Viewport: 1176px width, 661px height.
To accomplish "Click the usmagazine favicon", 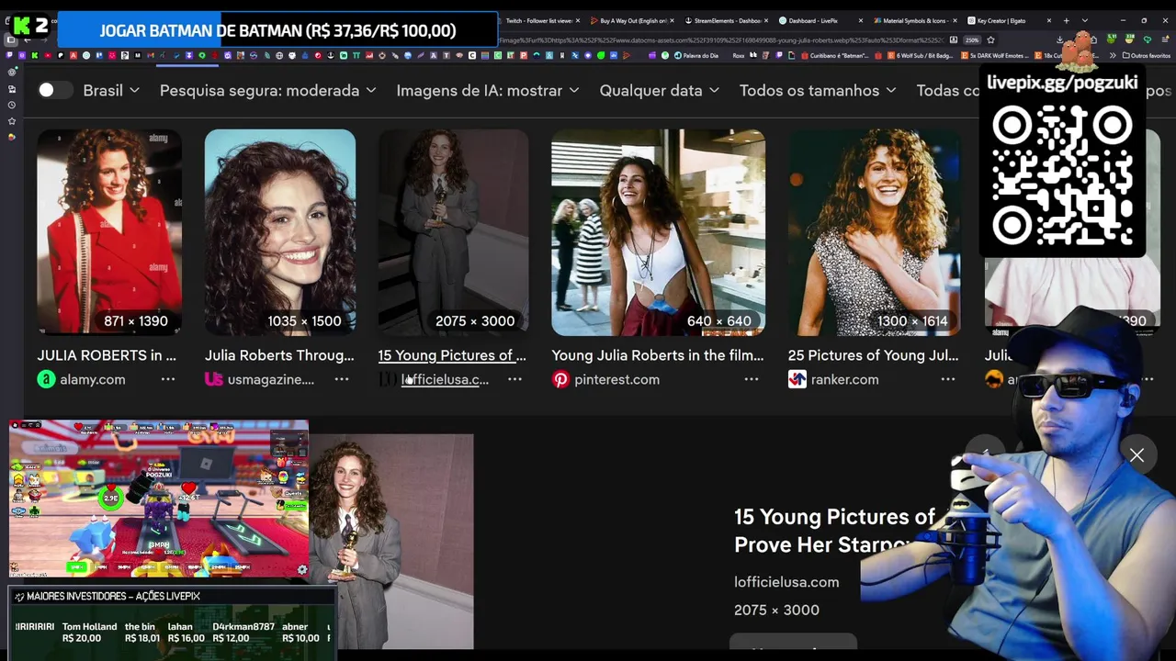I will (x=214, y=379).
